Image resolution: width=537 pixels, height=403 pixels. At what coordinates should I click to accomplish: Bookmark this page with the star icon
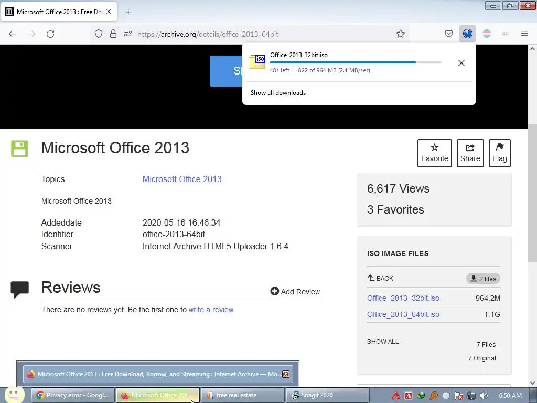pyautogui.click(x=400, y=34)
